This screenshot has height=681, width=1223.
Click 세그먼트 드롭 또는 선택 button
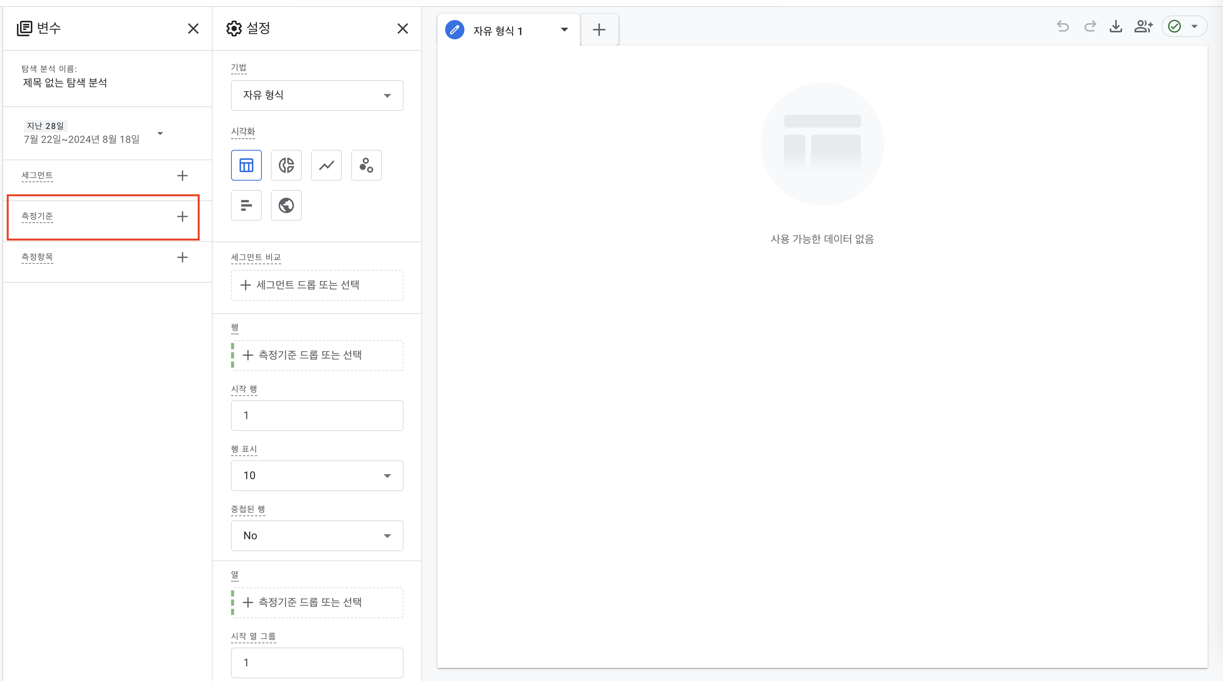(317, 285)
